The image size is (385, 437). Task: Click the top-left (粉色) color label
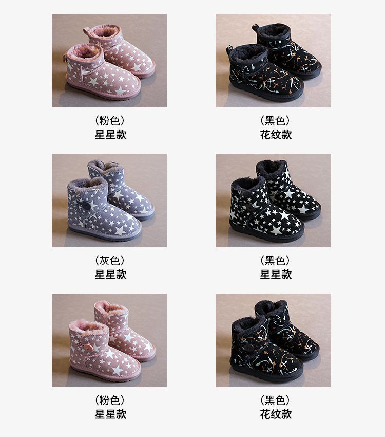[x=110, y=120]
